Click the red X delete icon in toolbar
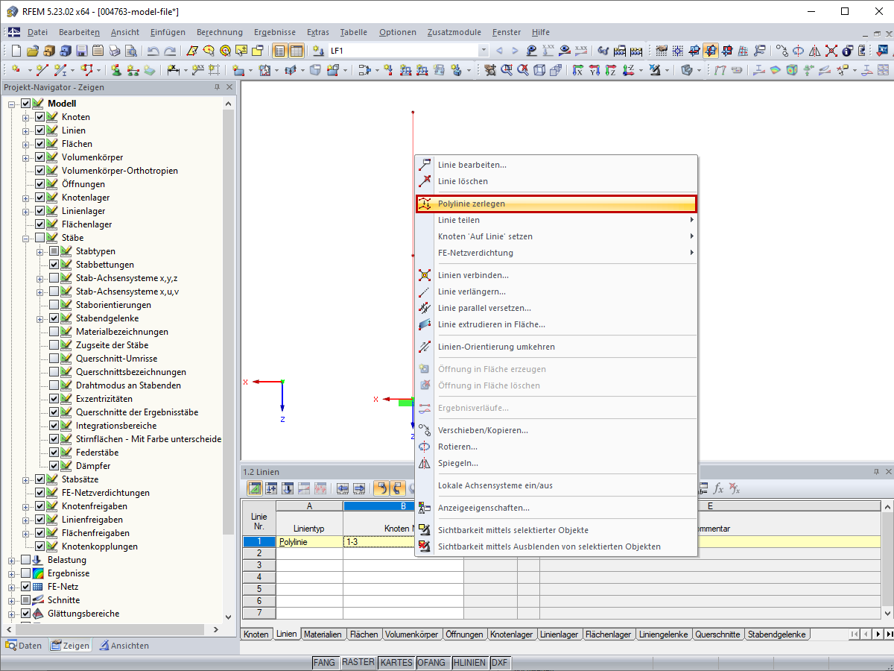This screenshot has height=671, width=894. [831, 51]
